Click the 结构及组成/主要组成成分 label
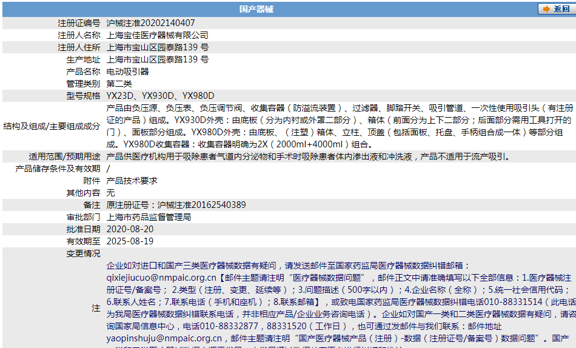 coord(52,126)
